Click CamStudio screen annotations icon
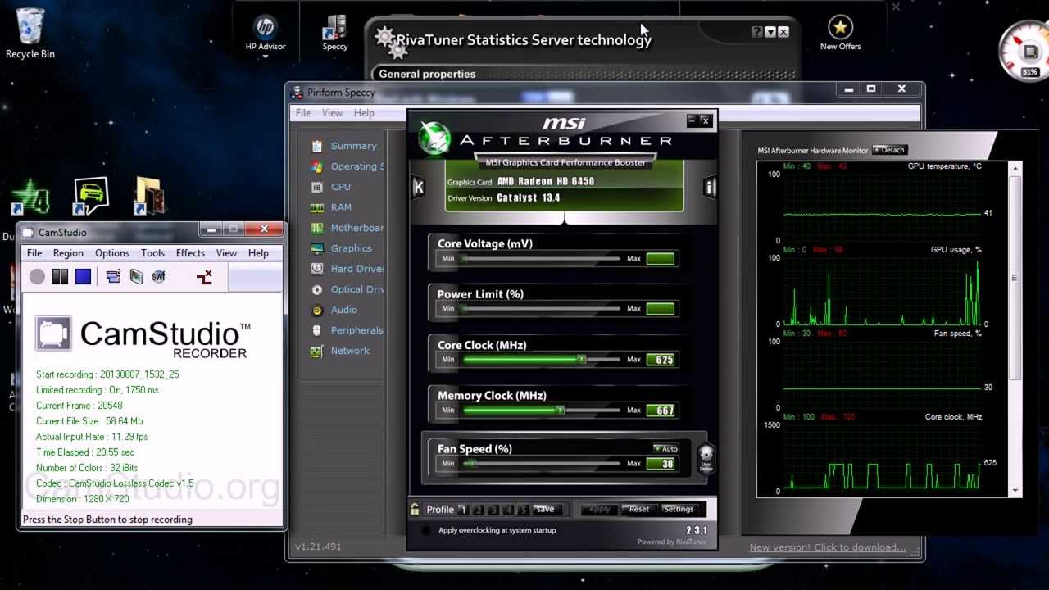The height and width of the screenshot is (590, 1049). tap(136, 277)
